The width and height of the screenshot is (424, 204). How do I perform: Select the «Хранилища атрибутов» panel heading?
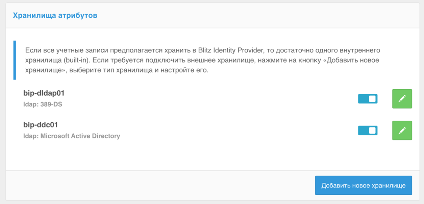tap(55, 16)
